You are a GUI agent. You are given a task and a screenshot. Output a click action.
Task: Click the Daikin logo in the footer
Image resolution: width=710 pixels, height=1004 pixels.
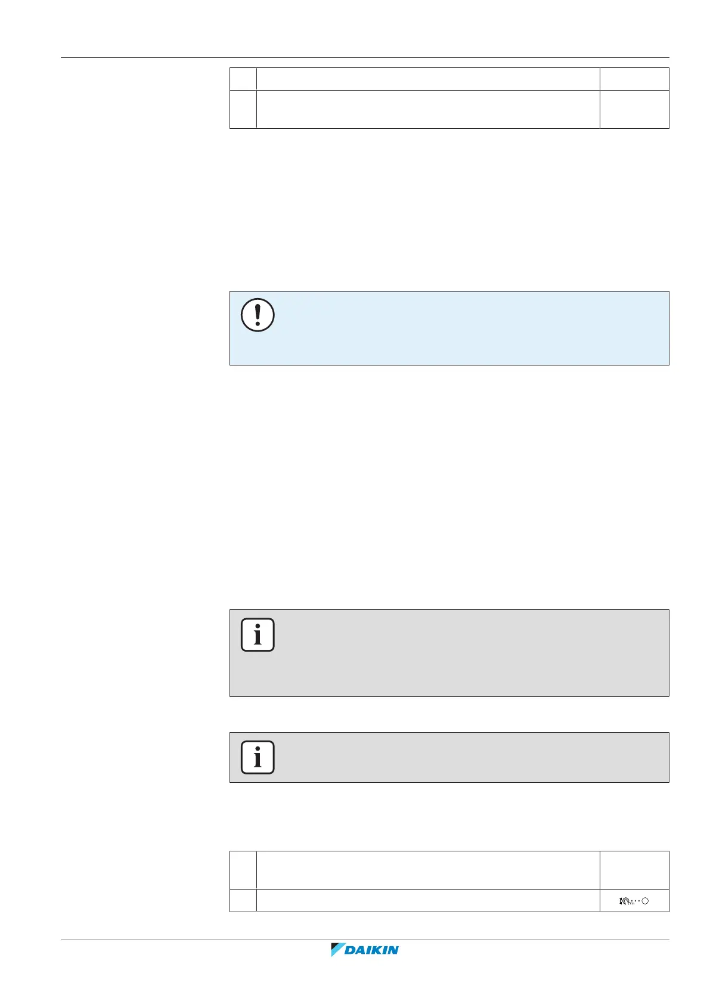[364, 950]
